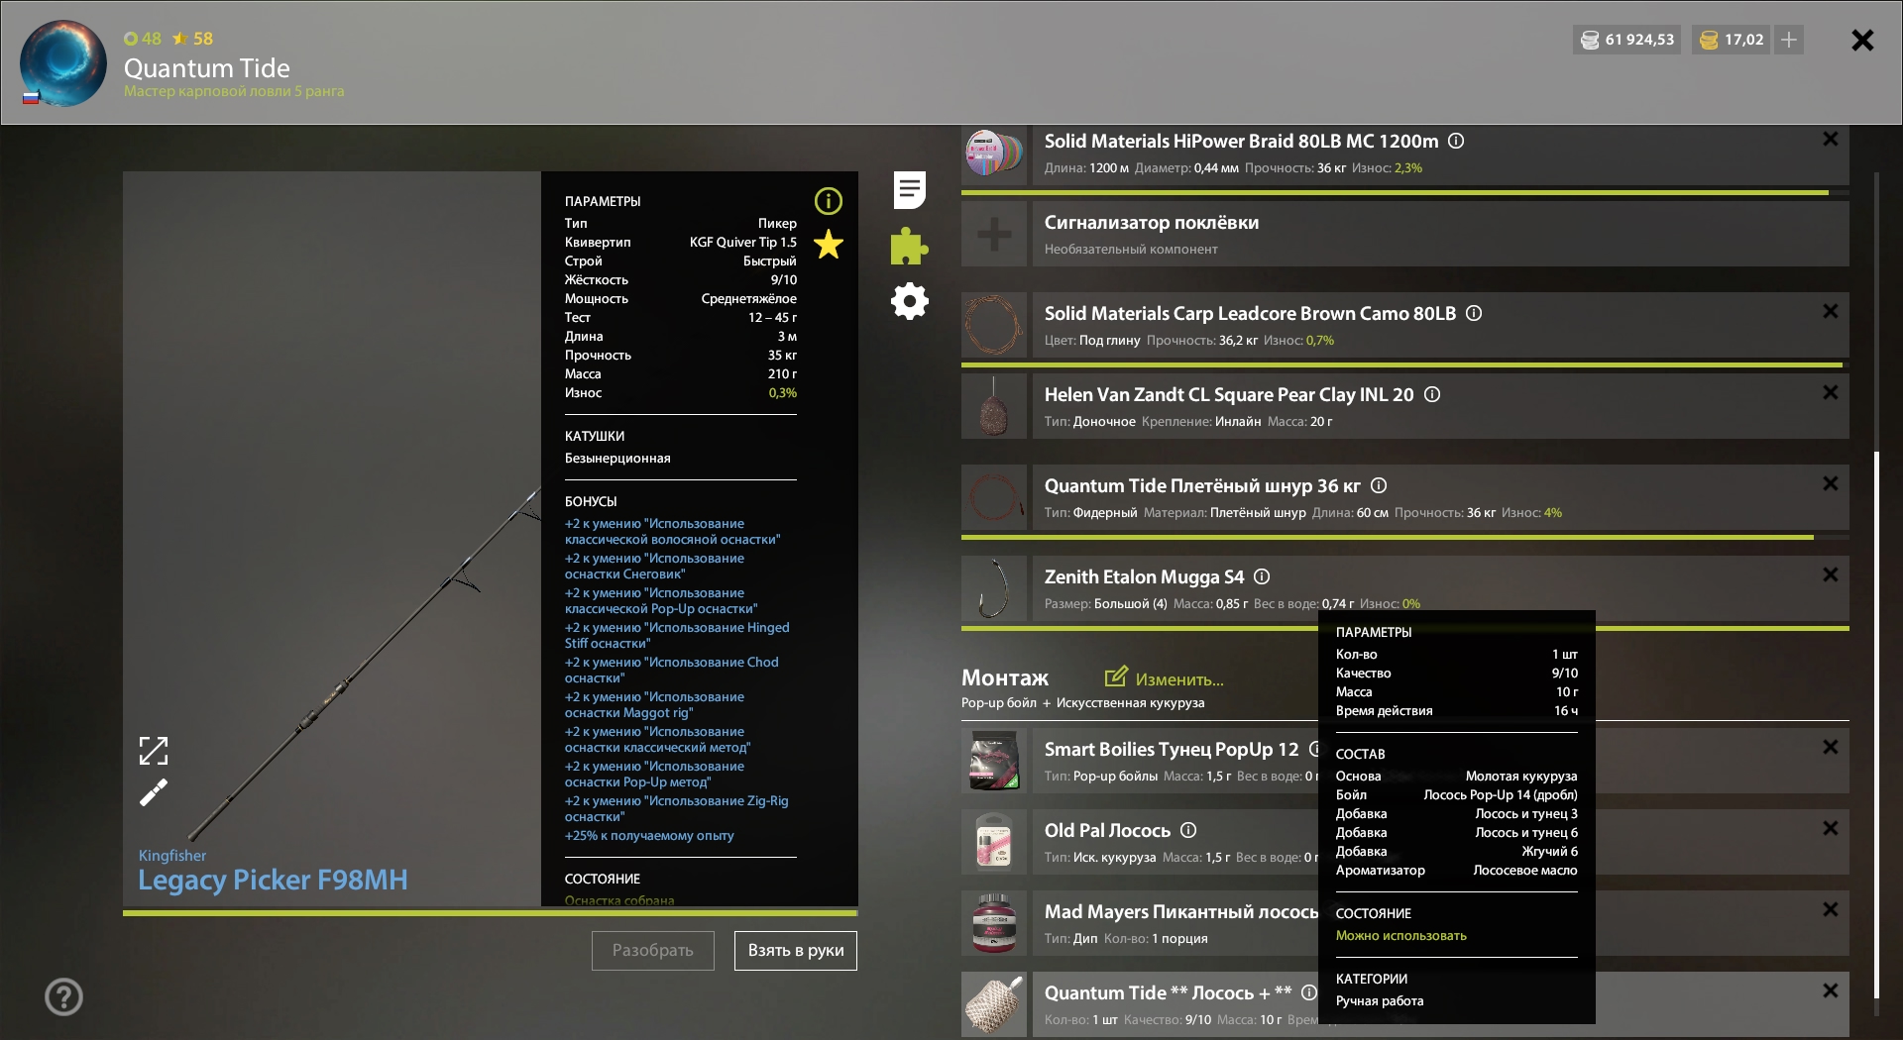Open the Quantum Tide player avatar

pos(63,63)
